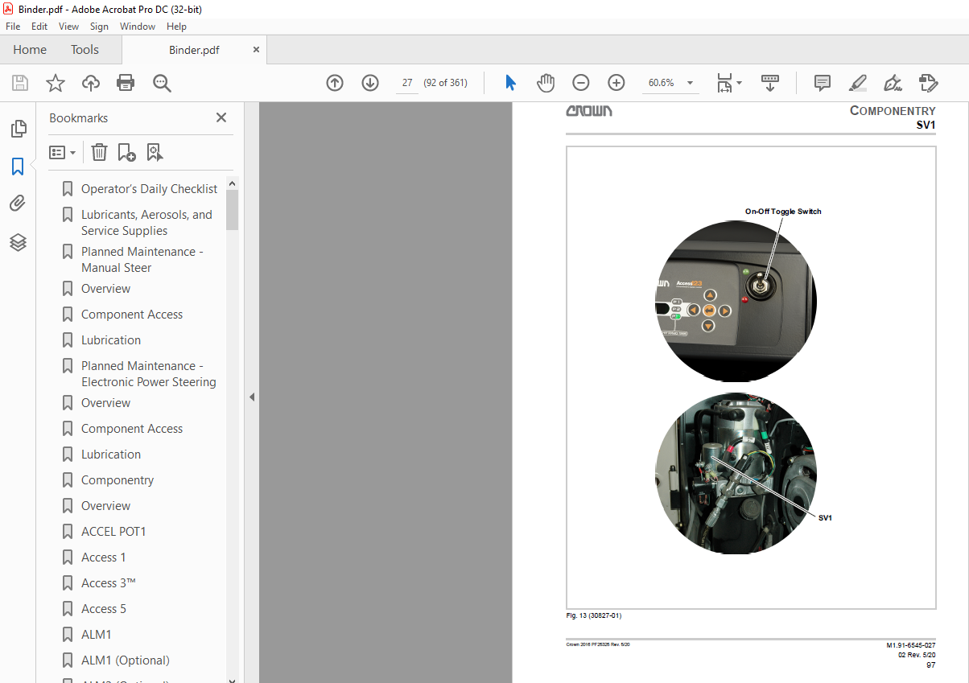Select the Access 3™ bookmark

[108, 583]
